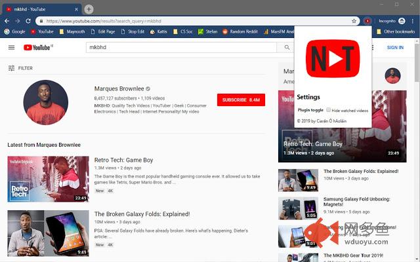Screen dimensions: 420x262
Task: Click the verified checkmark next to Marques Brownlee
Action: coord(148,88)
